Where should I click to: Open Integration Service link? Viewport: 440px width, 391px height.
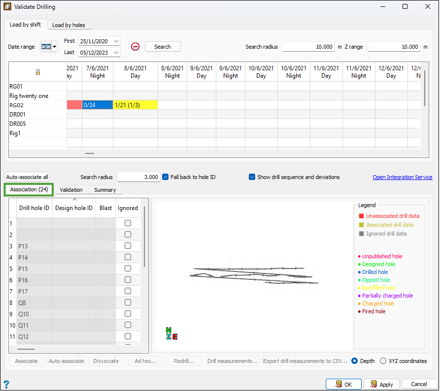402,177
